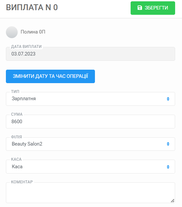
Task: Click the up-down arrows in the Каса field
Action: click(x=168, y=167)
